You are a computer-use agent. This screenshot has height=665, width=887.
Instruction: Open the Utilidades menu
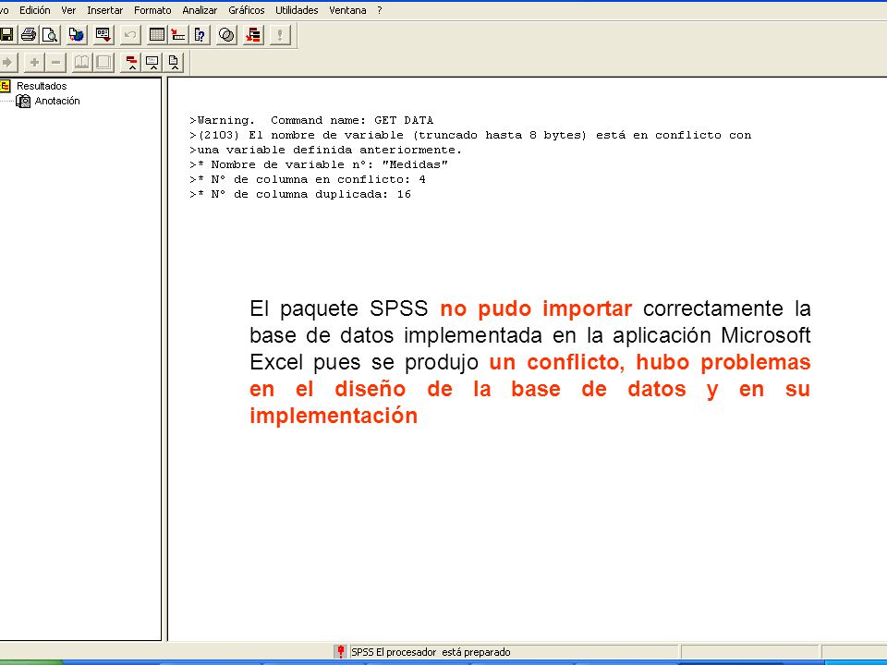tap(297, 10)
